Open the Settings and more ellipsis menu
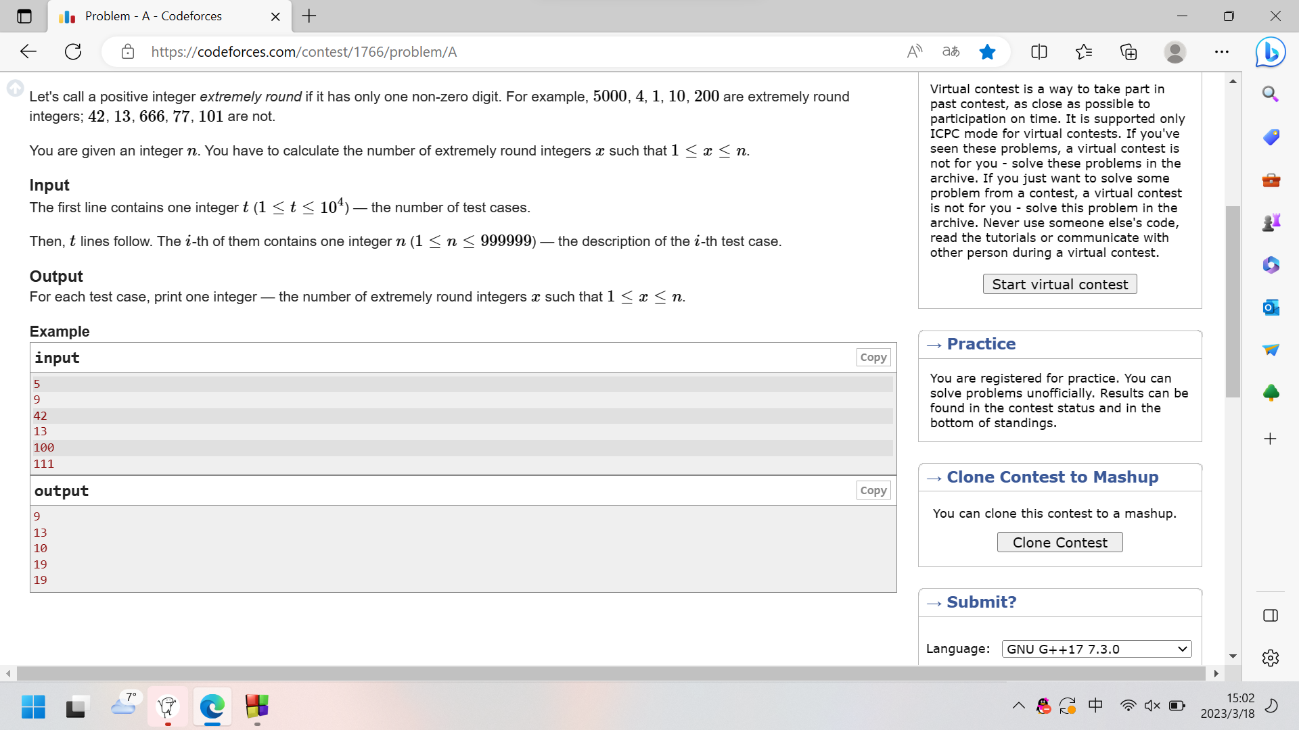This screenshot has height=730, width=1299. point(1221,52)
